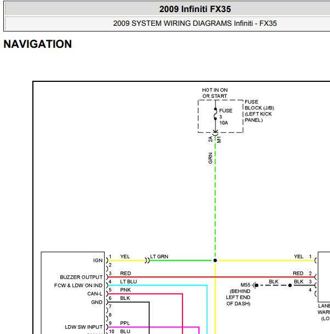Click the IGN pin label
The image size is (330, 334).
pyautogui.click(x=98, y=260)
